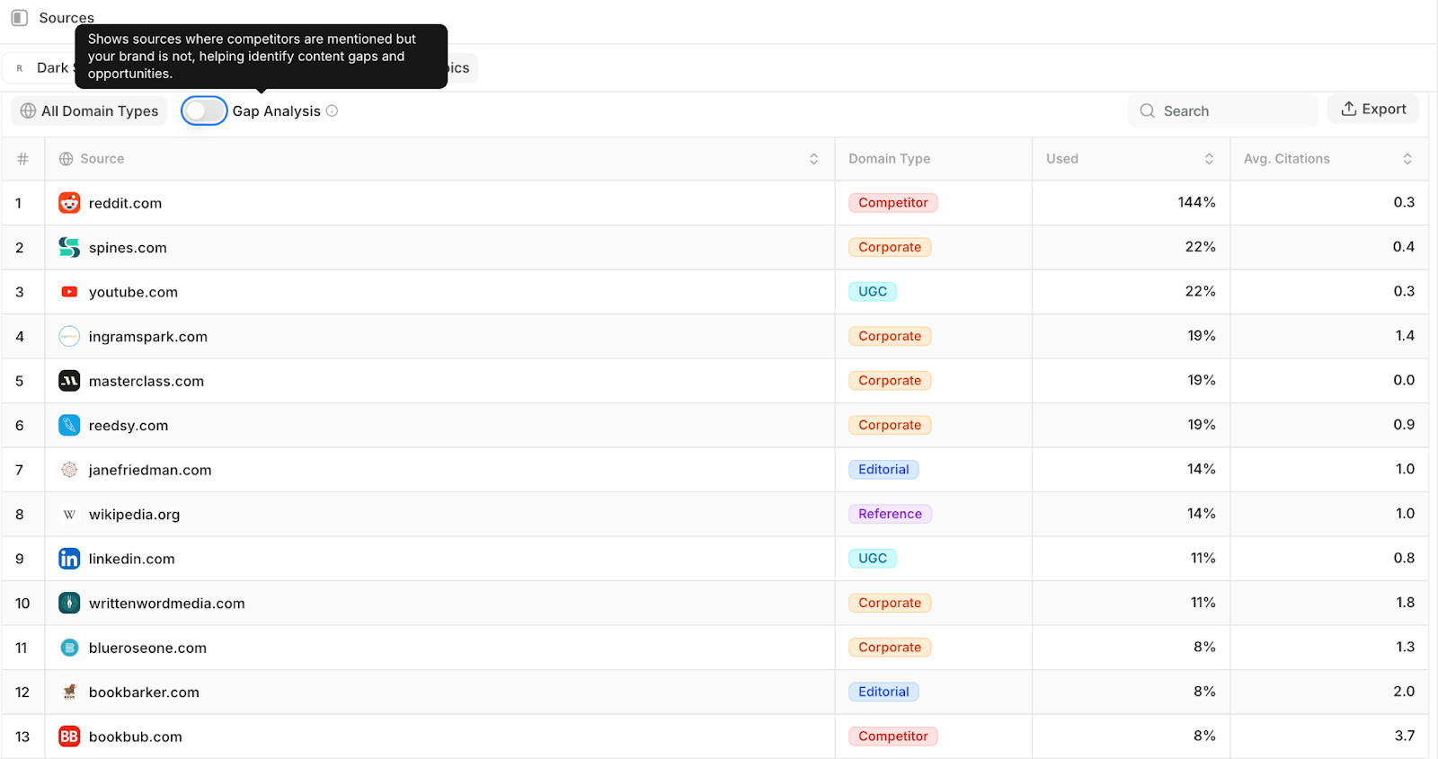Image resolution: width=1438 pixels, height=759 pixels.
Task: Click the YouTube icon in row 3
Action: [x=69, y=292]
